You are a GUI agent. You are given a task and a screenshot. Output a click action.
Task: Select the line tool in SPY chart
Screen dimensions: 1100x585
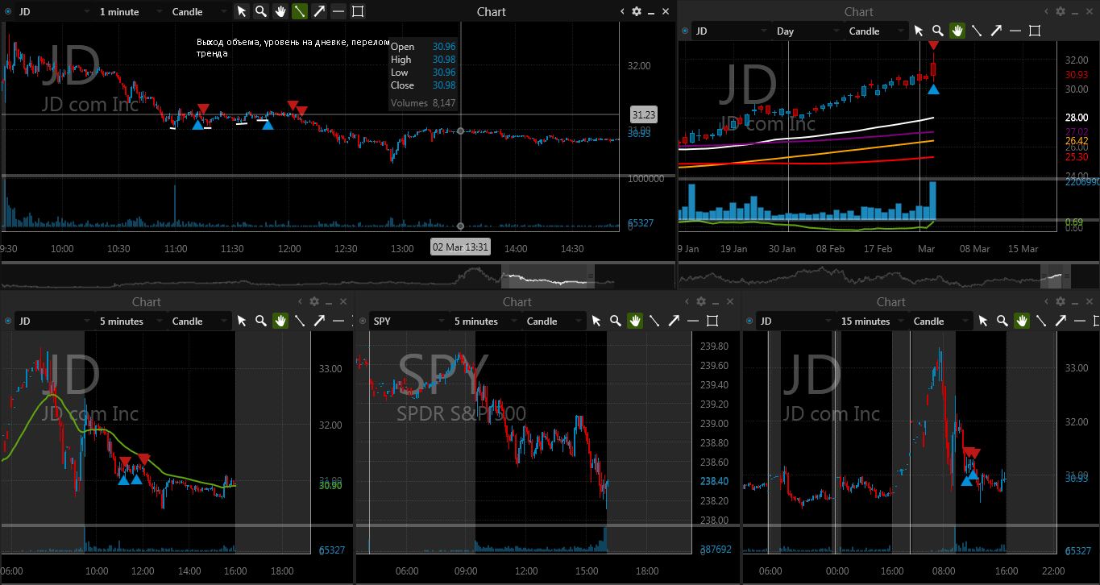point(654,321)
